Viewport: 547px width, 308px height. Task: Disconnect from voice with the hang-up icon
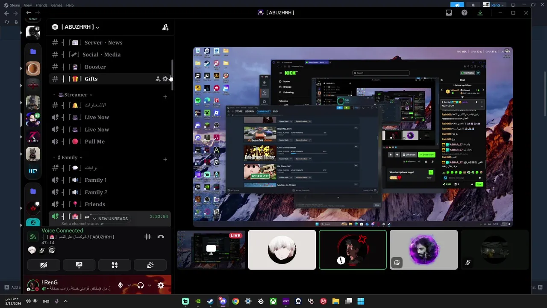coord(161,237)
